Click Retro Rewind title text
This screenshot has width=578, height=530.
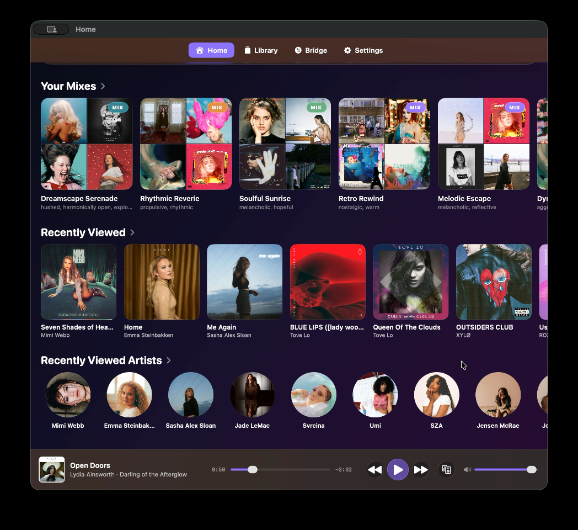coord(361,199)
